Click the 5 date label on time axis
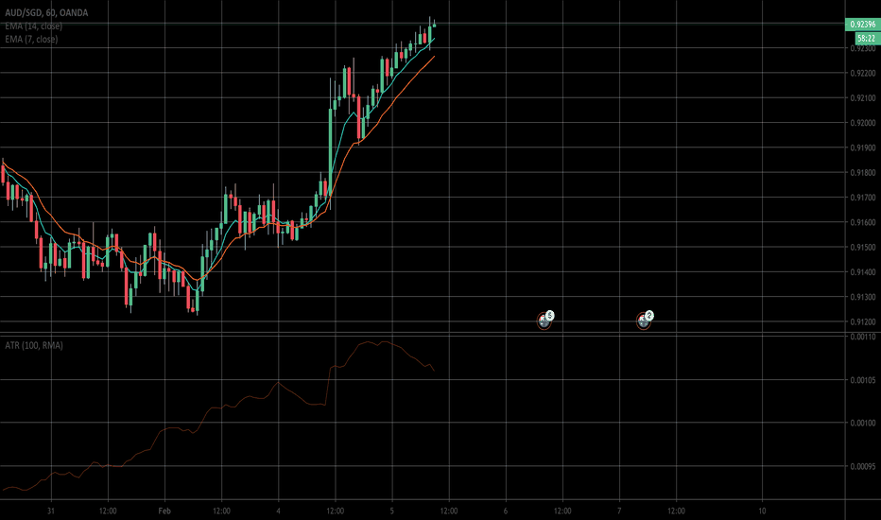Image resolution: width=881 pixels, height=520 pixels. (392, 511)
